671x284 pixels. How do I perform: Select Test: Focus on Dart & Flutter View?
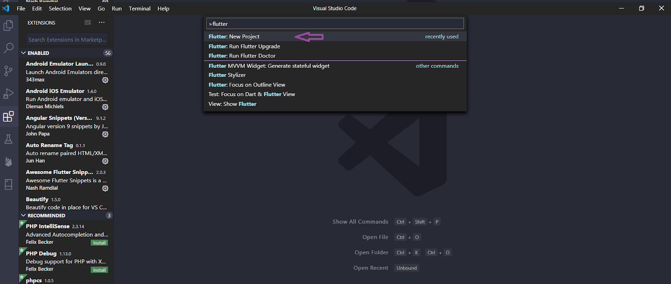(x=335, y=94)
